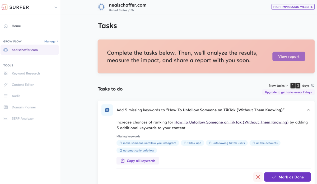Dismiss task with red X button
317x184 pixels.
(258, 177)
